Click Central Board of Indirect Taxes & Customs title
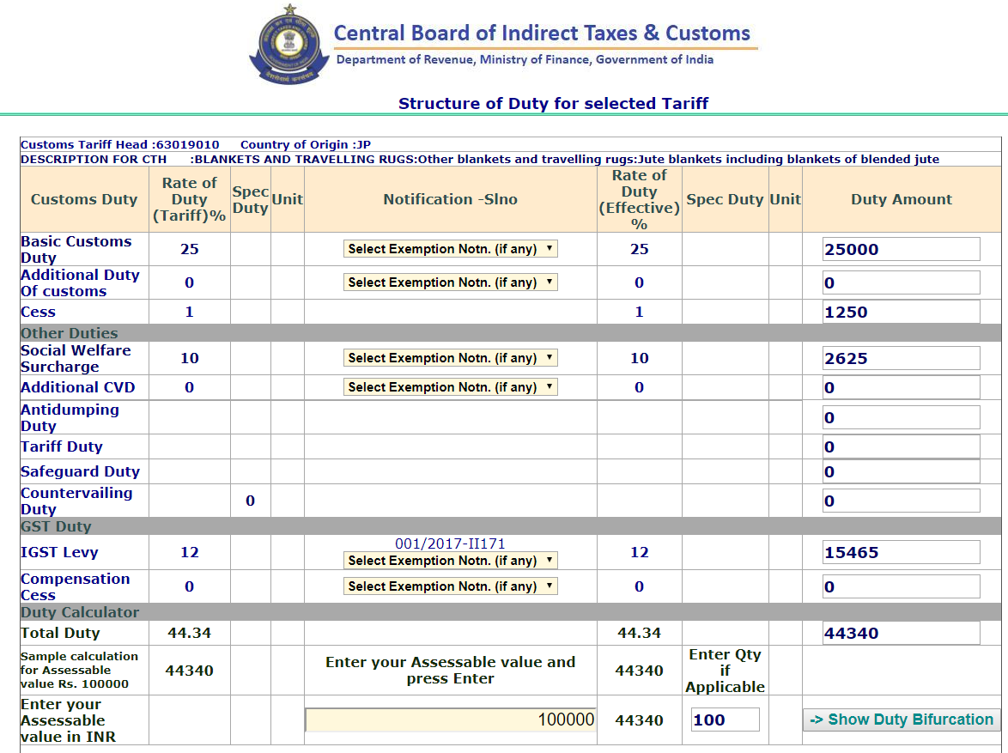1008x753 pixels. (x=542, y=33)
